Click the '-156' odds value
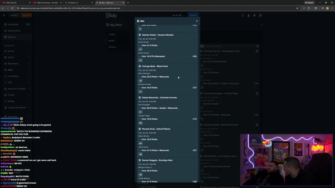 point(194,56)
